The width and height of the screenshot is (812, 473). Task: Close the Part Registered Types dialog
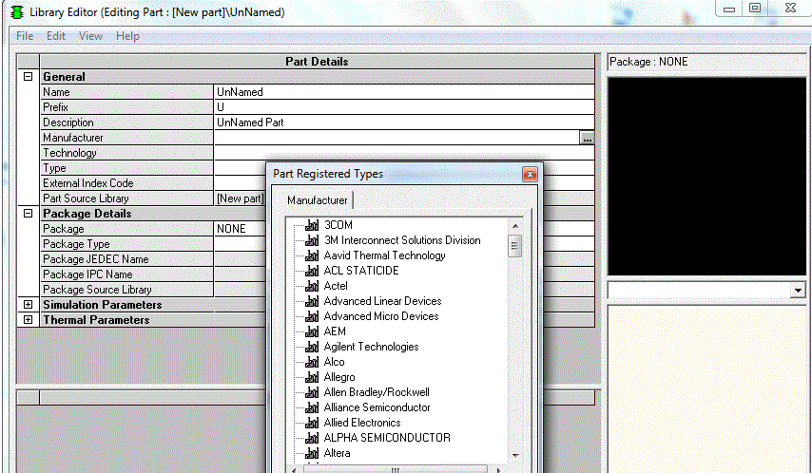click(530, 175)
